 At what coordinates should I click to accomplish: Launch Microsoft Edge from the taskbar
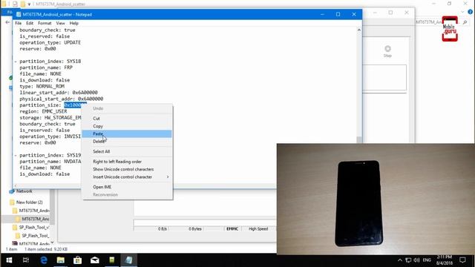tap(44, 260)
